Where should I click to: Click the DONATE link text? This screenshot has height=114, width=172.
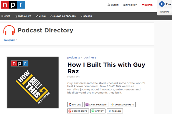click(148, 5)
